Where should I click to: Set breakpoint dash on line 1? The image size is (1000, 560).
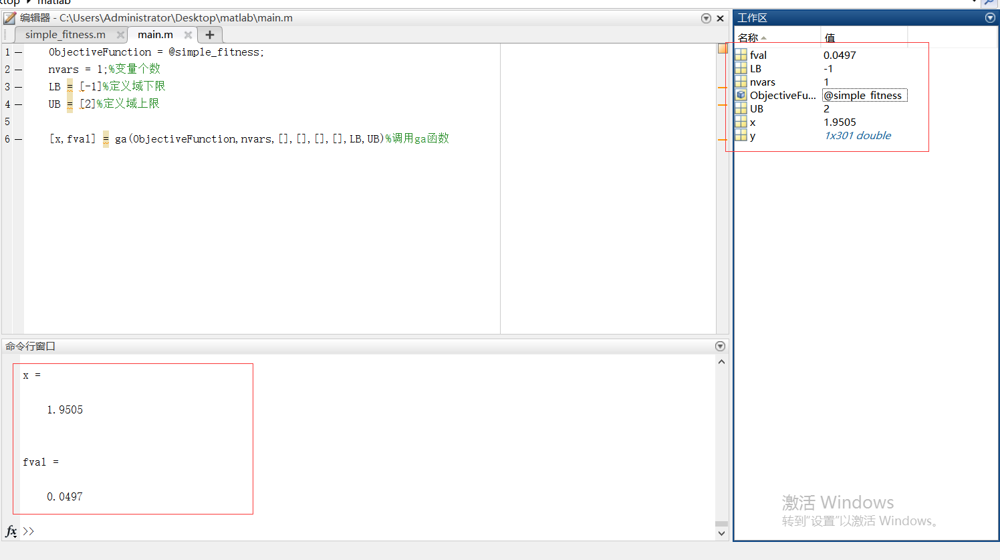point(18,52)
